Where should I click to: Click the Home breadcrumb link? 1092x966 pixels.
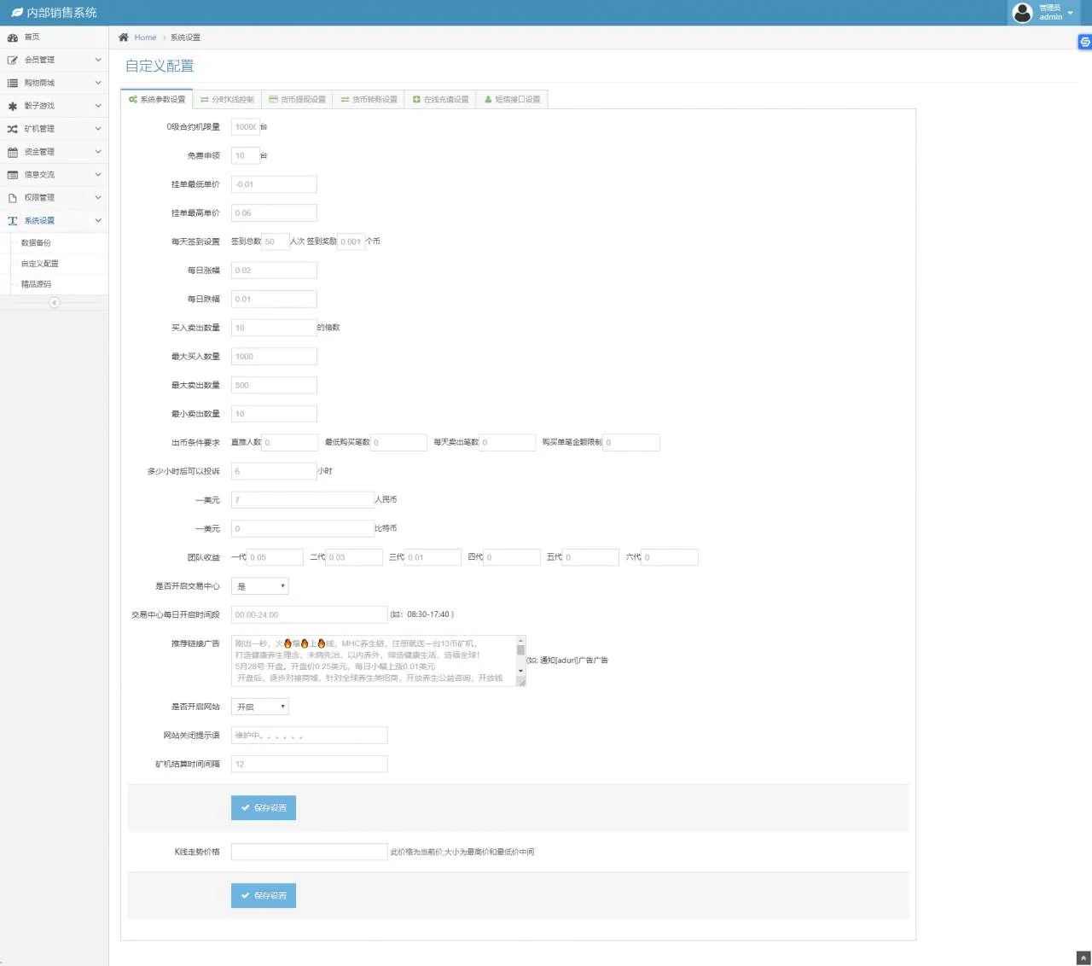click(x=145, y=38)
